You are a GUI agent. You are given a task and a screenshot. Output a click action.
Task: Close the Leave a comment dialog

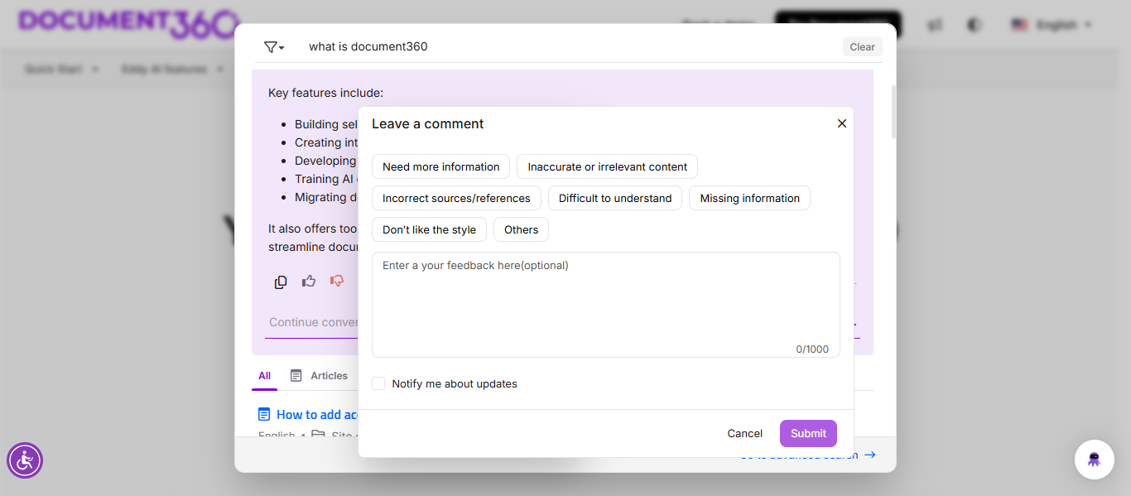(x=842, y=123)
